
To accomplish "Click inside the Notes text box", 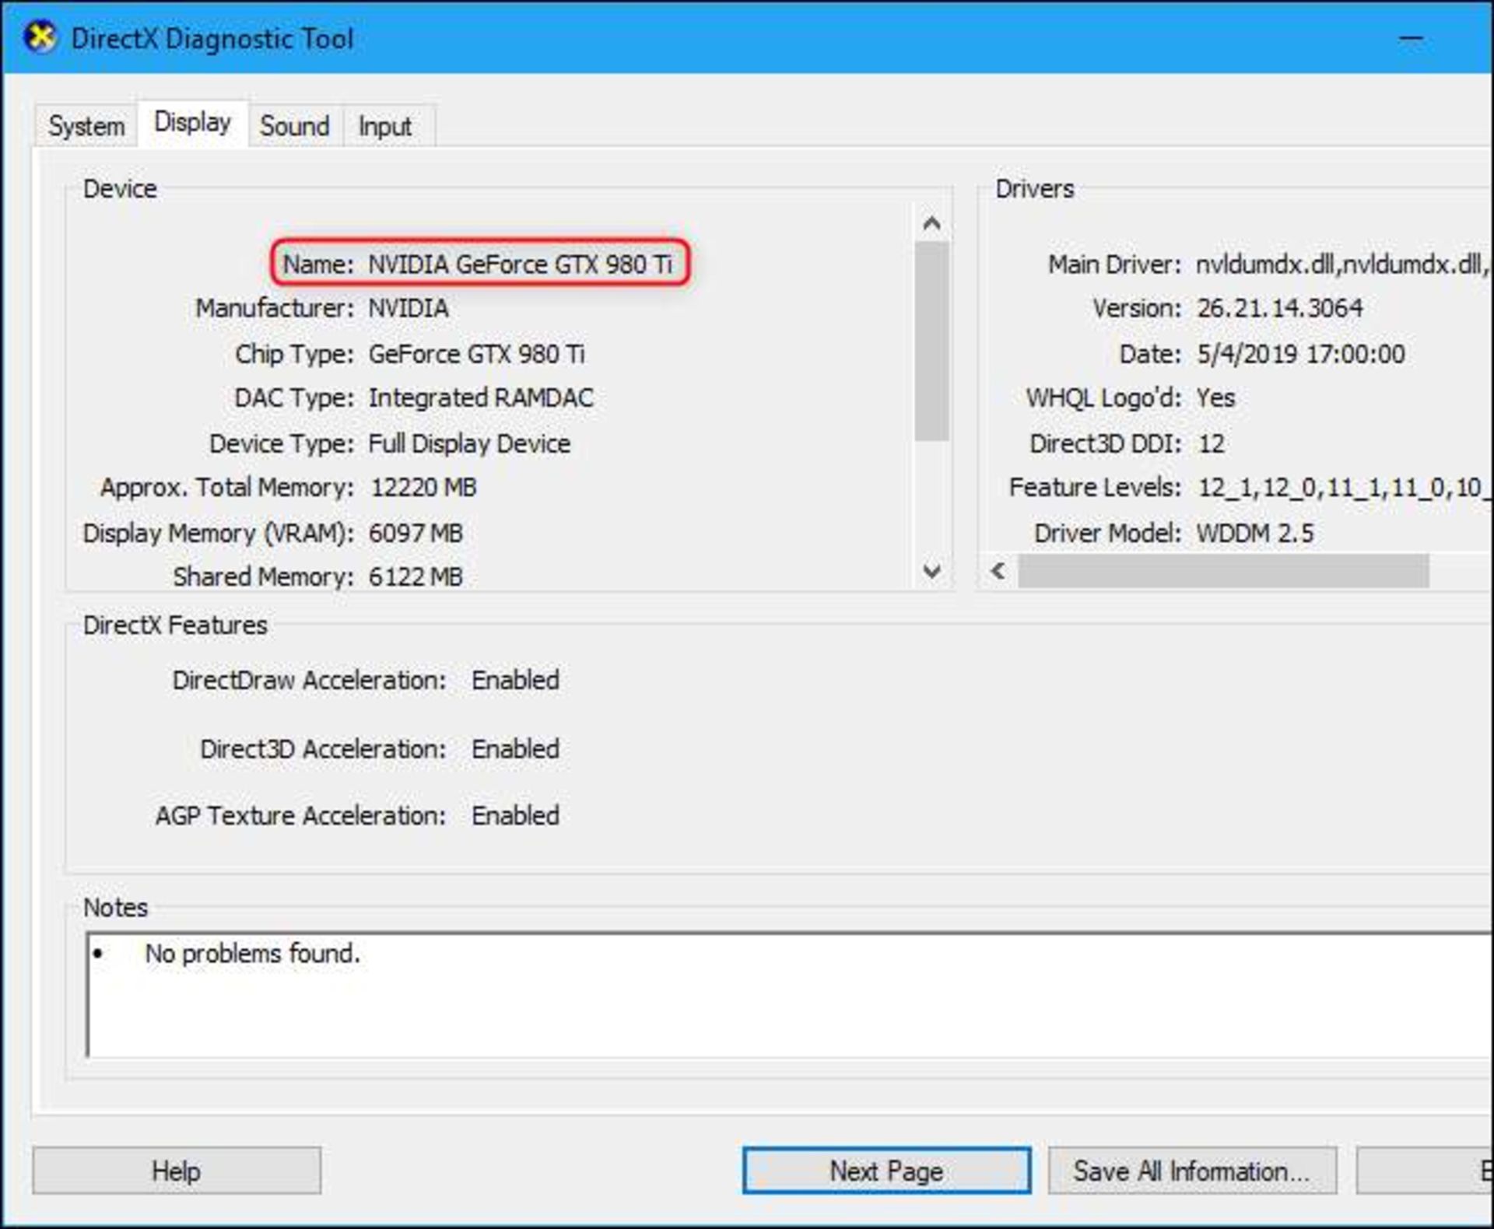I will [x=778, y=1003].
